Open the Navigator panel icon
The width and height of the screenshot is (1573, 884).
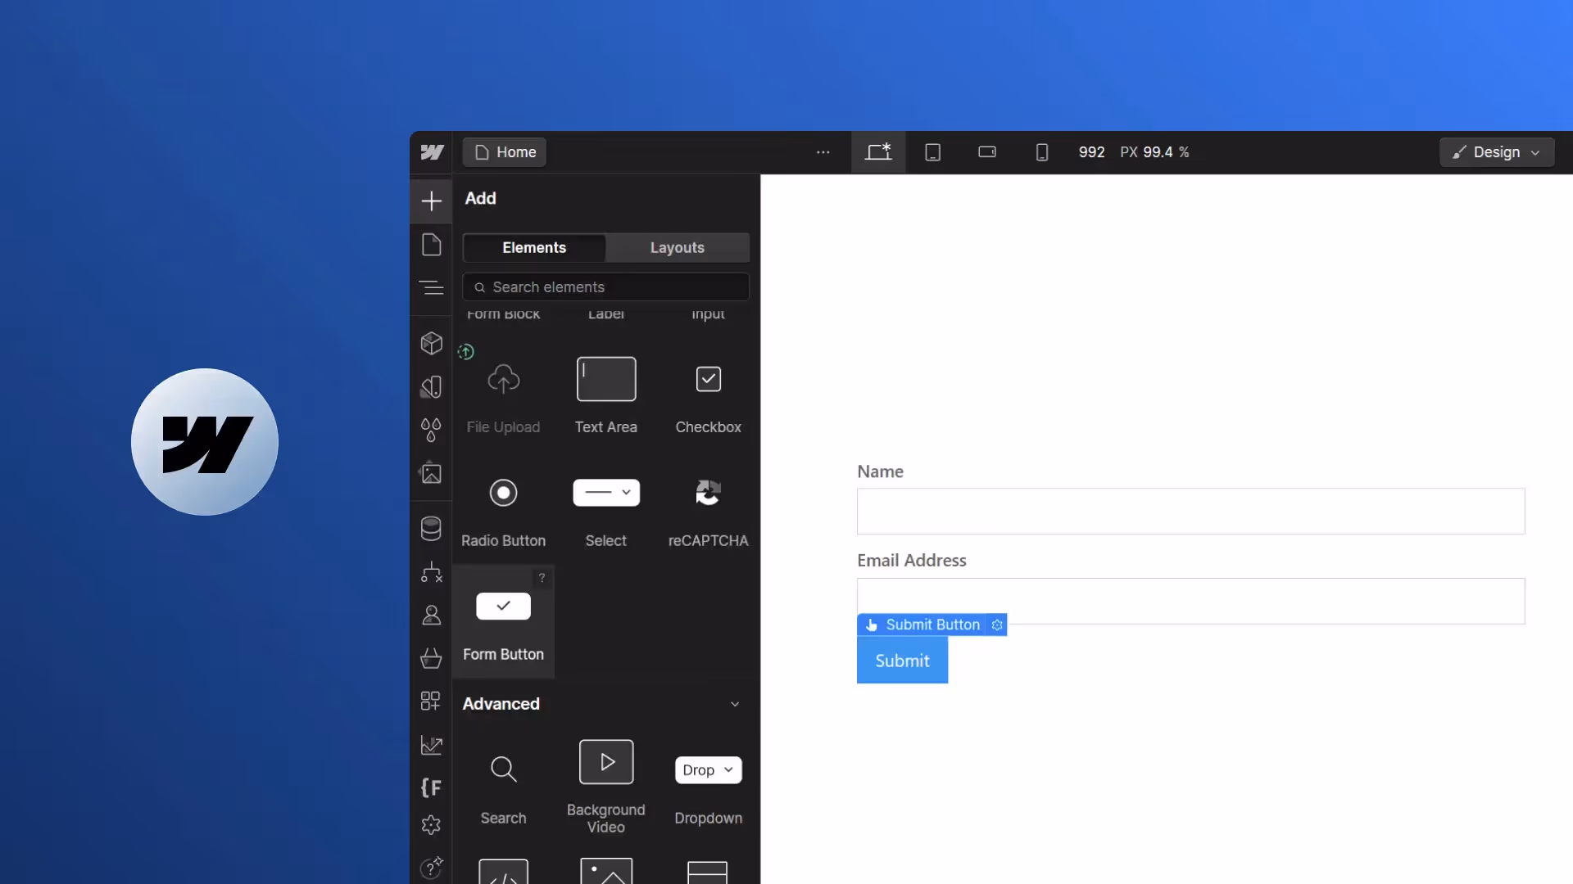coord(431,288)
